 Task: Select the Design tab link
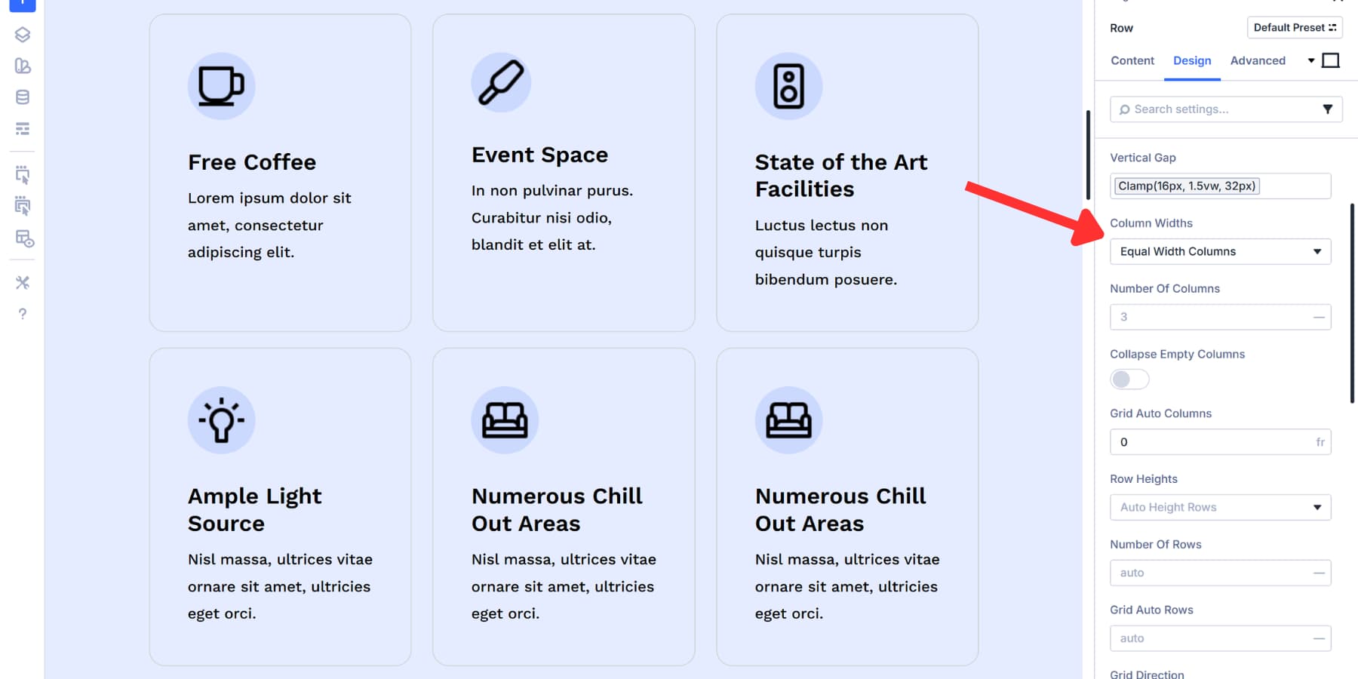tap(1192, 60)
